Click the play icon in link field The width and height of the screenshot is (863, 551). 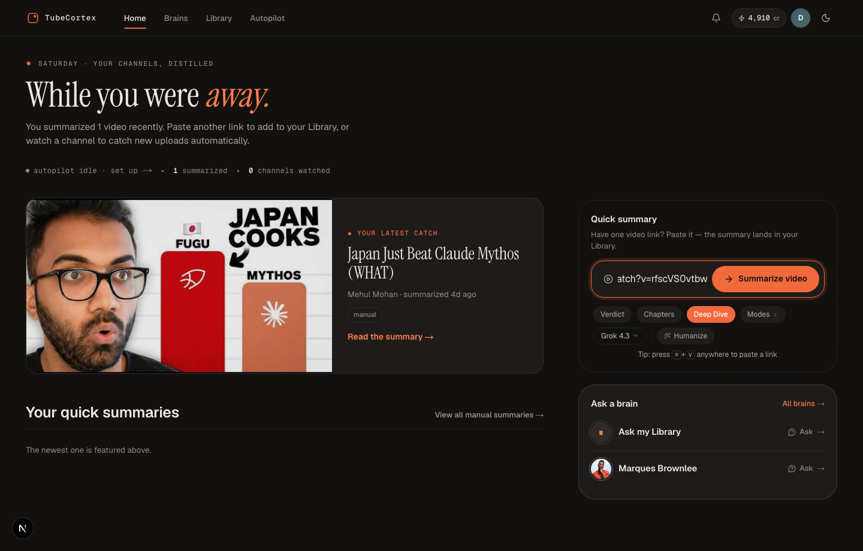click(608, 279)
